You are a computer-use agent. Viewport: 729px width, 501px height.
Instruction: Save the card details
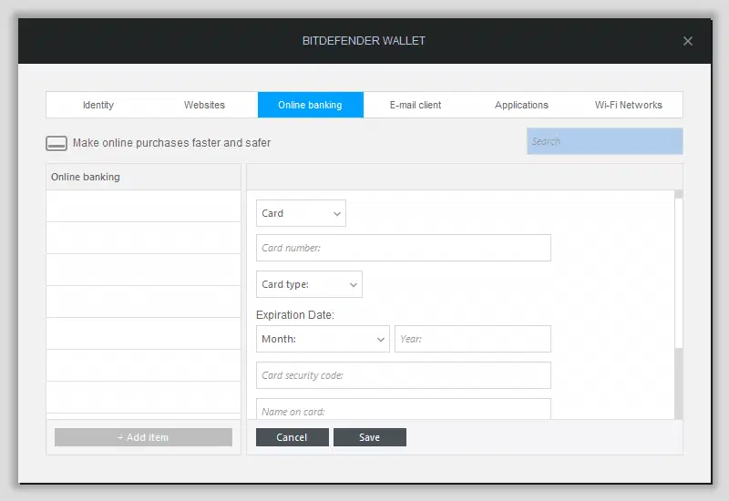(370, 437)
